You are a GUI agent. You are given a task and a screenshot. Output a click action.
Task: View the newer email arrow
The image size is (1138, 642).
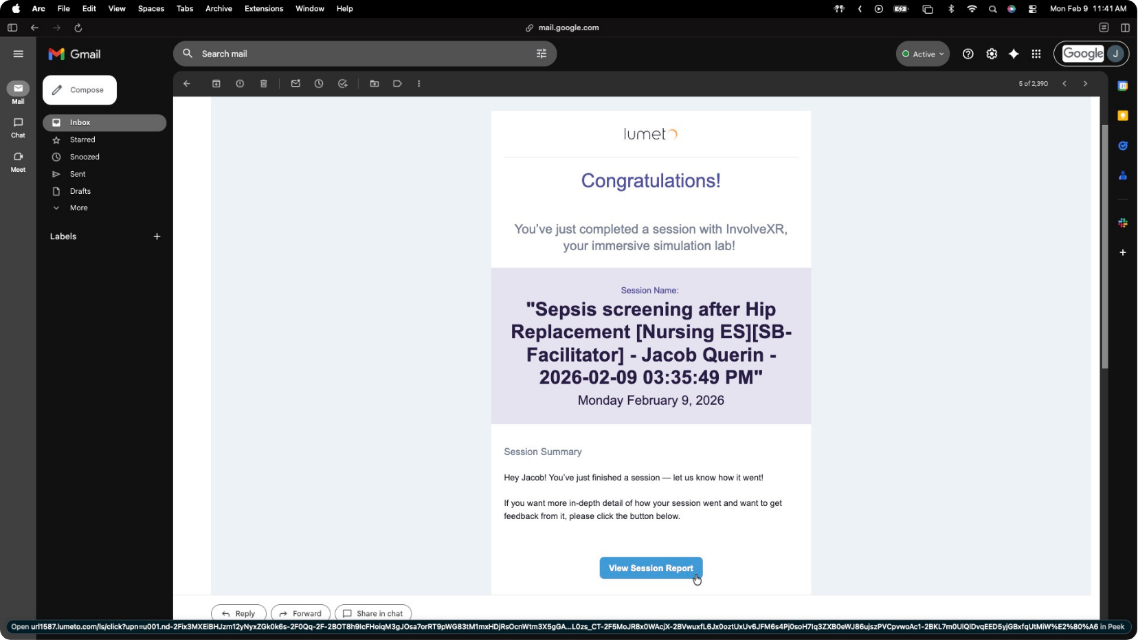click(x=1064, y=84)
